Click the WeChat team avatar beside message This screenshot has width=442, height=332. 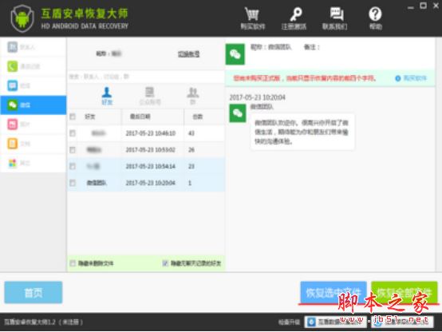tap(237, 113)
